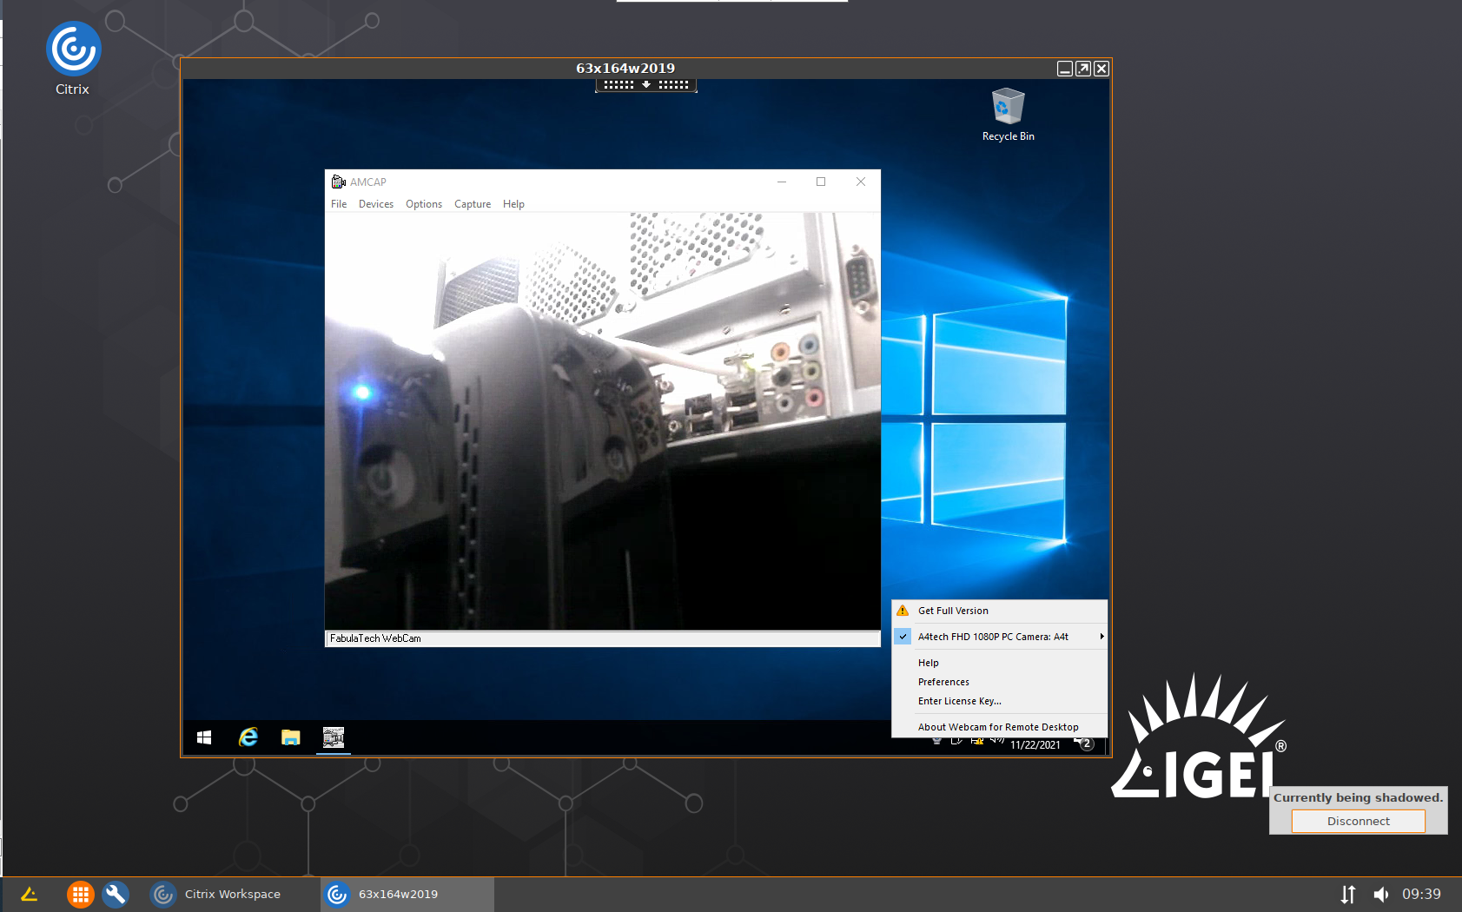The height and width of the screenshot is (912, 1462).
Task: Open the Devices menu in AMCAP
Action: pos(376,204)
